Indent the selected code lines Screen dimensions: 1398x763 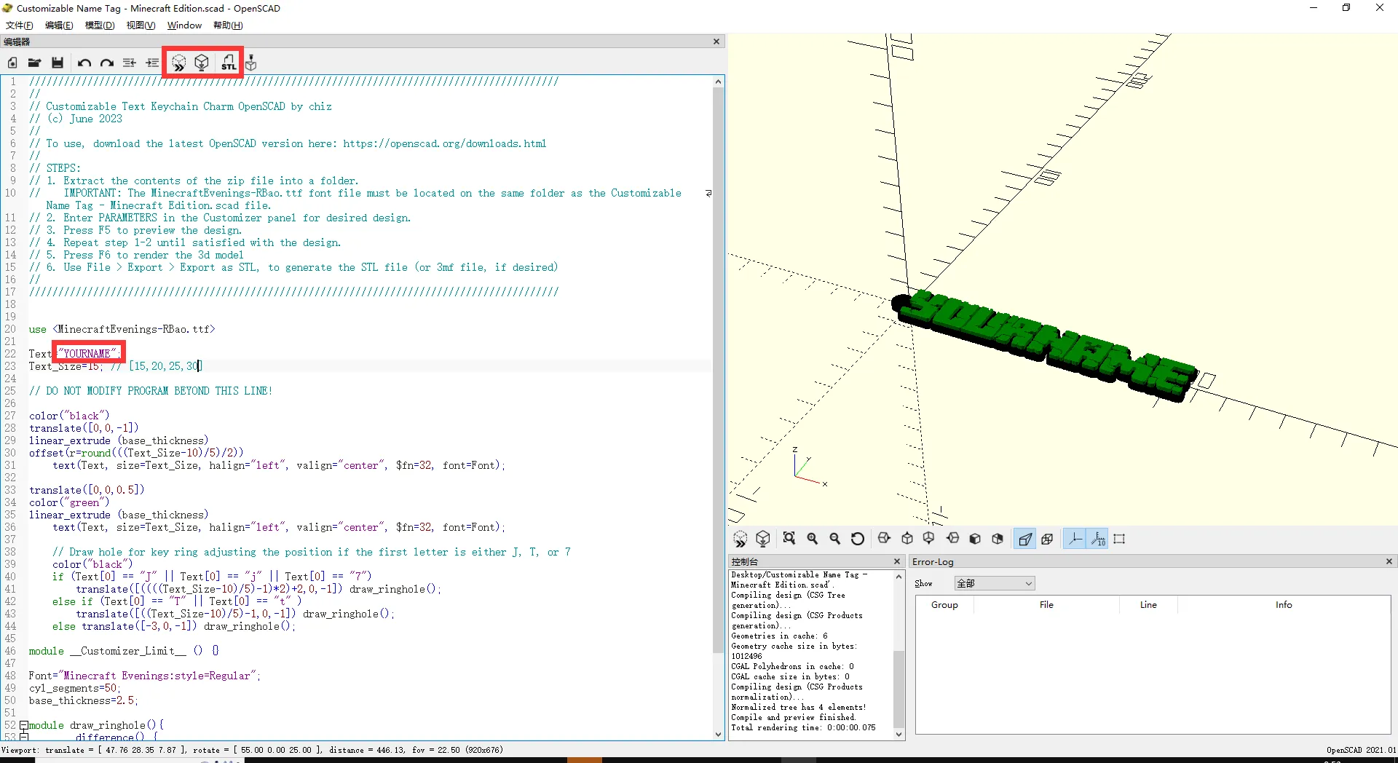pos(152,63)
